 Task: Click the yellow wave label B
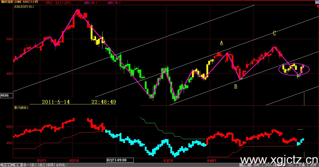[x=236, y=87]
